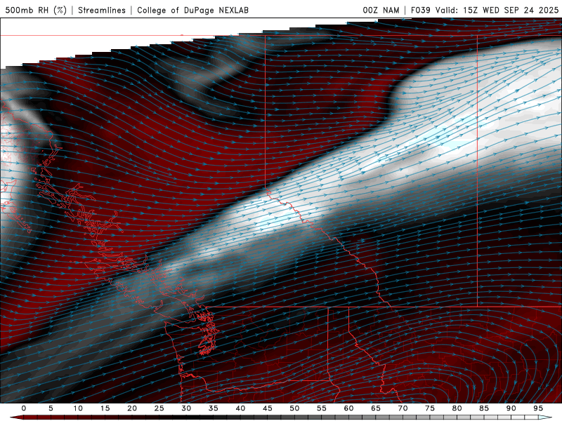Click the colorbar label "50"
This screenshot has width=562, height=421.
(294, 408)
